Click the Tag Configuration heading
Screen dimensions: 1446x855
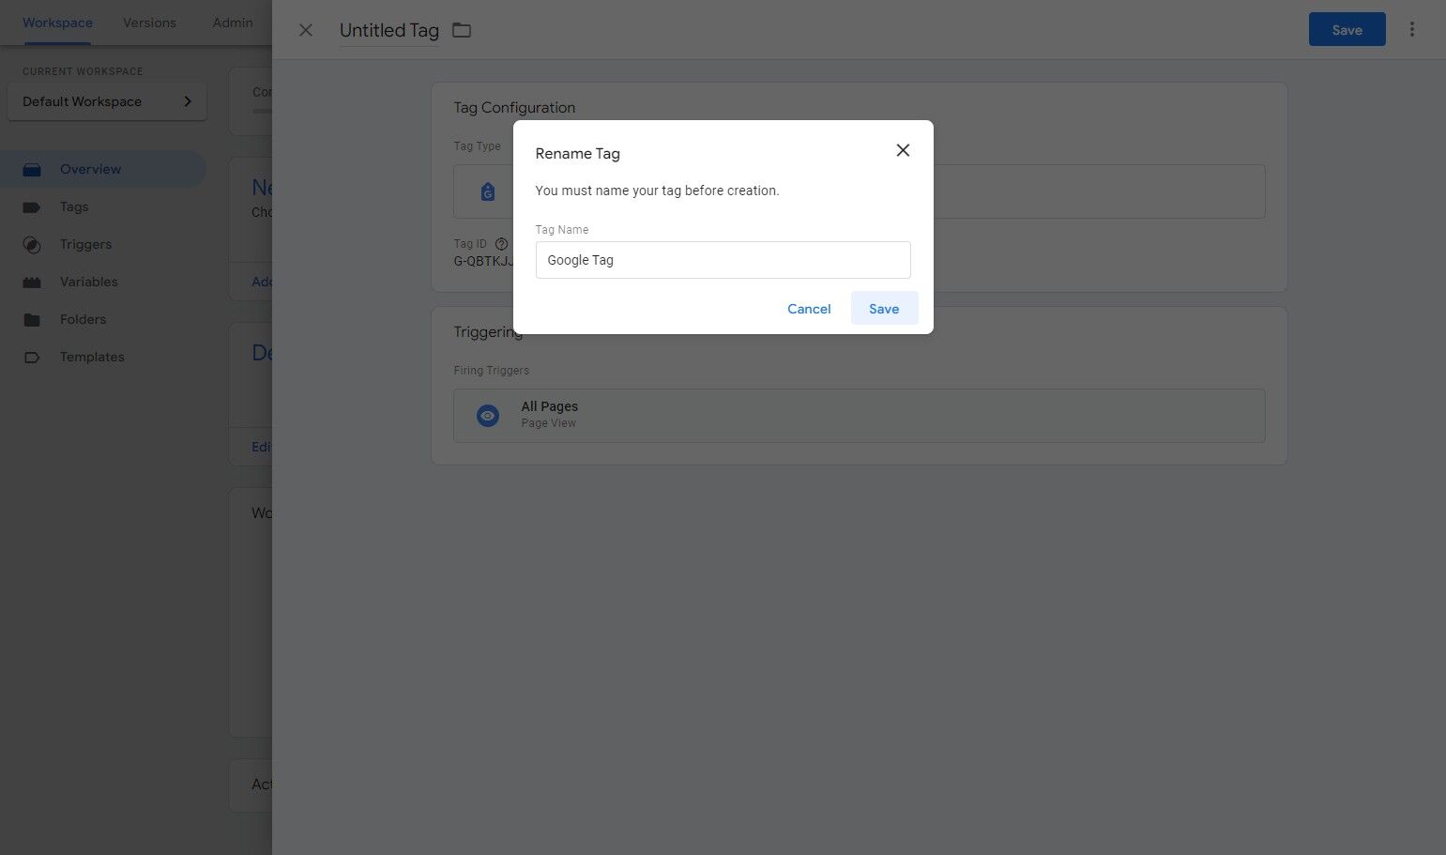pos(514,108)
